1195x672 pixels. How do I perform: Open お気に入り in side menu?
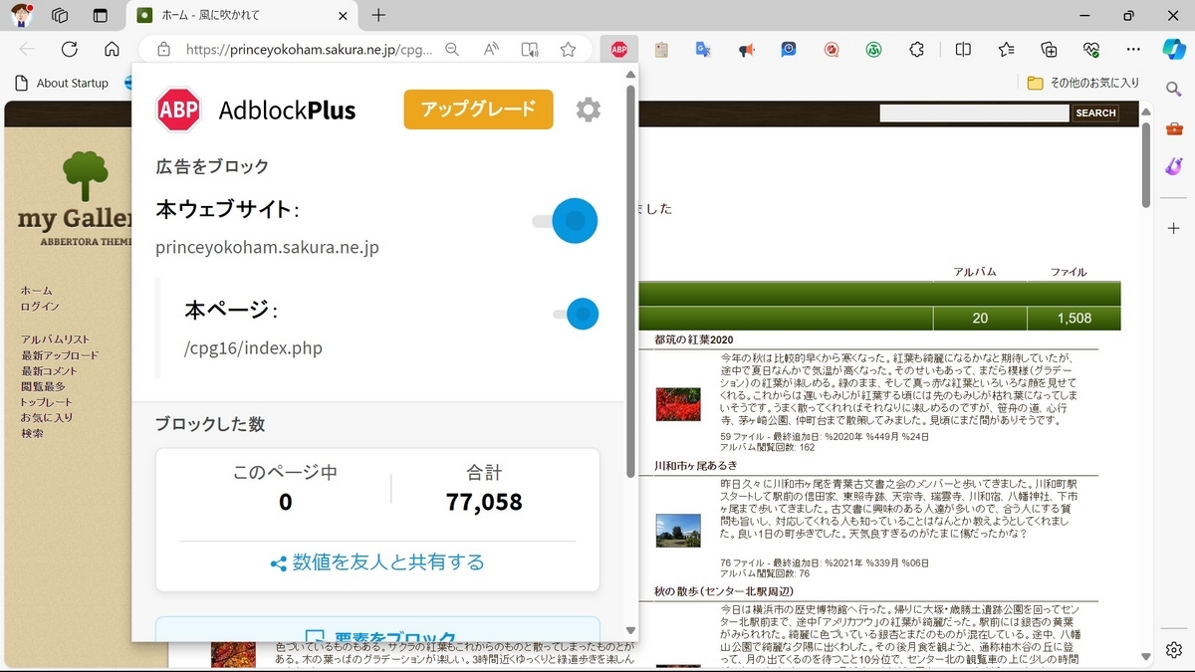(47, 418)
